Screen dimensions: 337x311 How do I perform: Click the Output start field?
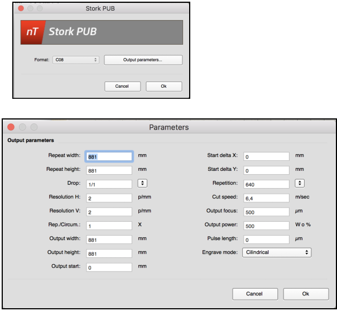pos(109,267)
